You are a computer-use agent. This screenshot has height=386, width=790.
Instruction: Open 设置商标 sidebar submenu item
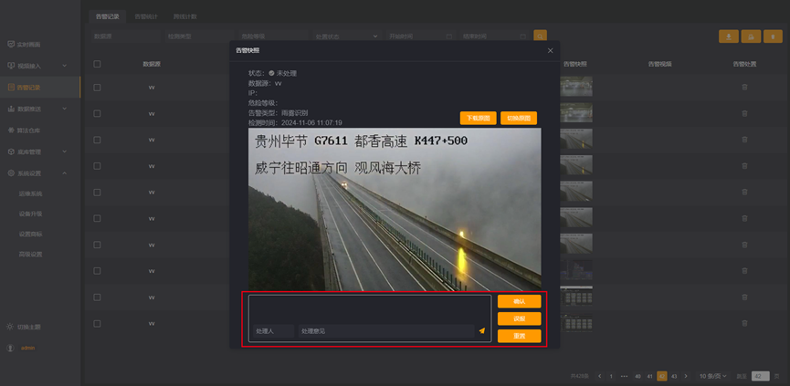pos(31,234)
